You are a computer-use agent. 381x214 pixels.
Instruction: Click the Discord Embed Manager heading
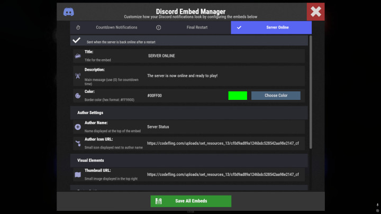190,12
